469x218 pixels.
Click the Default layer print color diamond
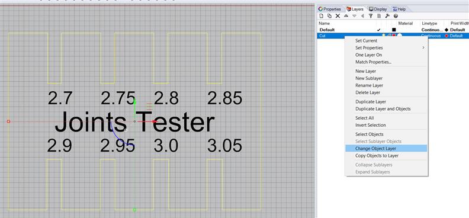pyautogui.click(x=446, y=30)
